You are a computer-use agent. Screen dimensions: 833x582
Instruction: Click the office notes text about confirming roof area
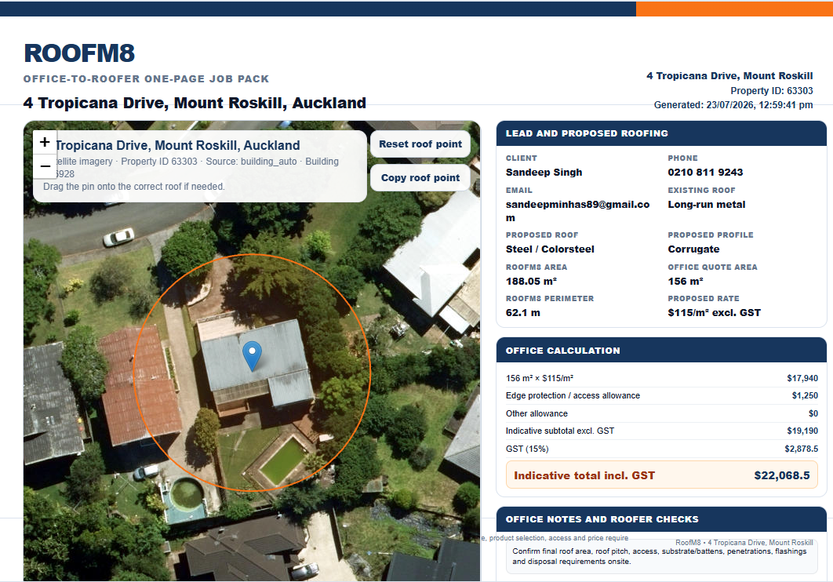659,557
